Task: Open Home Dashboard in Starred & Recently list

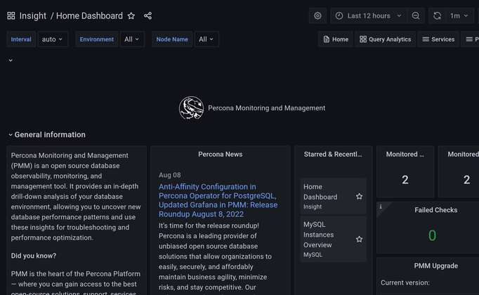Action: (320, 192)
